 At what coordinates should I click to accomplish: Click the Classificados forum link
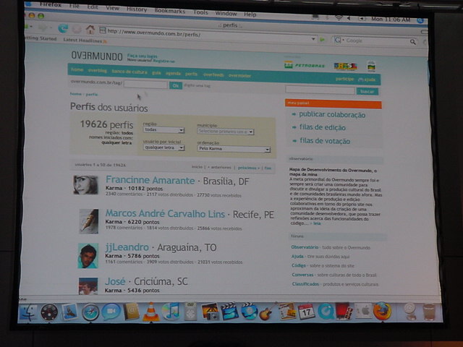(305, 284)
